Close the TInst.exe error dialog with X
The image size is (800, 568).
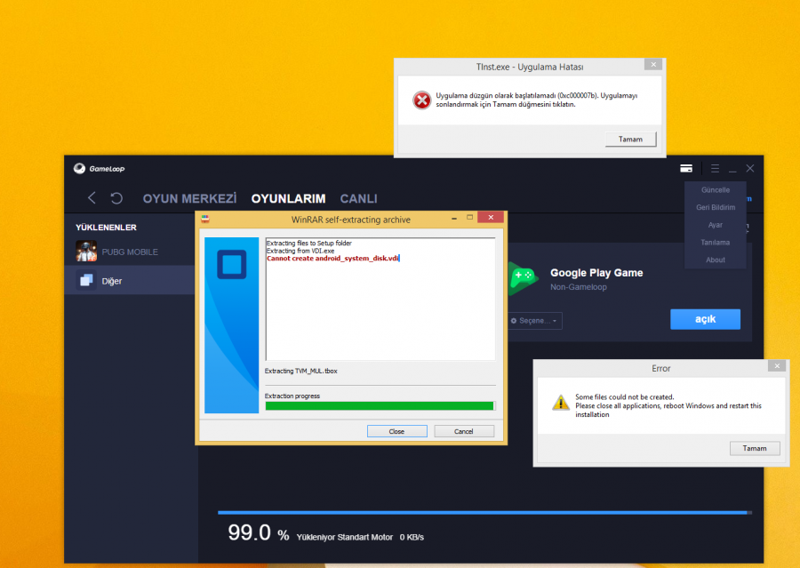[x=653, y=64]
